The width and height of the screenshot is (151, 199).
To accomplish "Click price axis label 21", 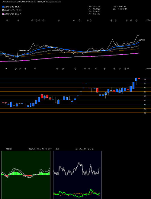I will coord(145,79).
